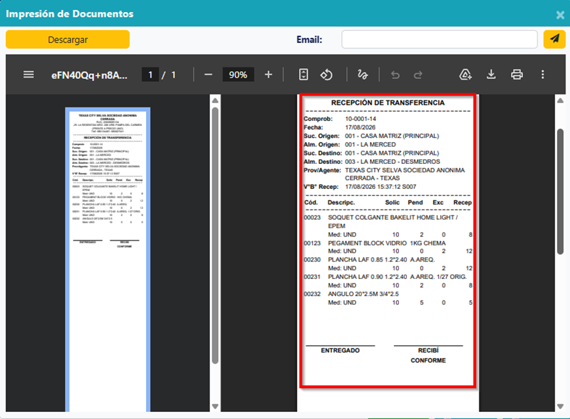Zoom in with the plus icon
The image size is (570, 419).
pyautogui.click(x=268, y=75)
